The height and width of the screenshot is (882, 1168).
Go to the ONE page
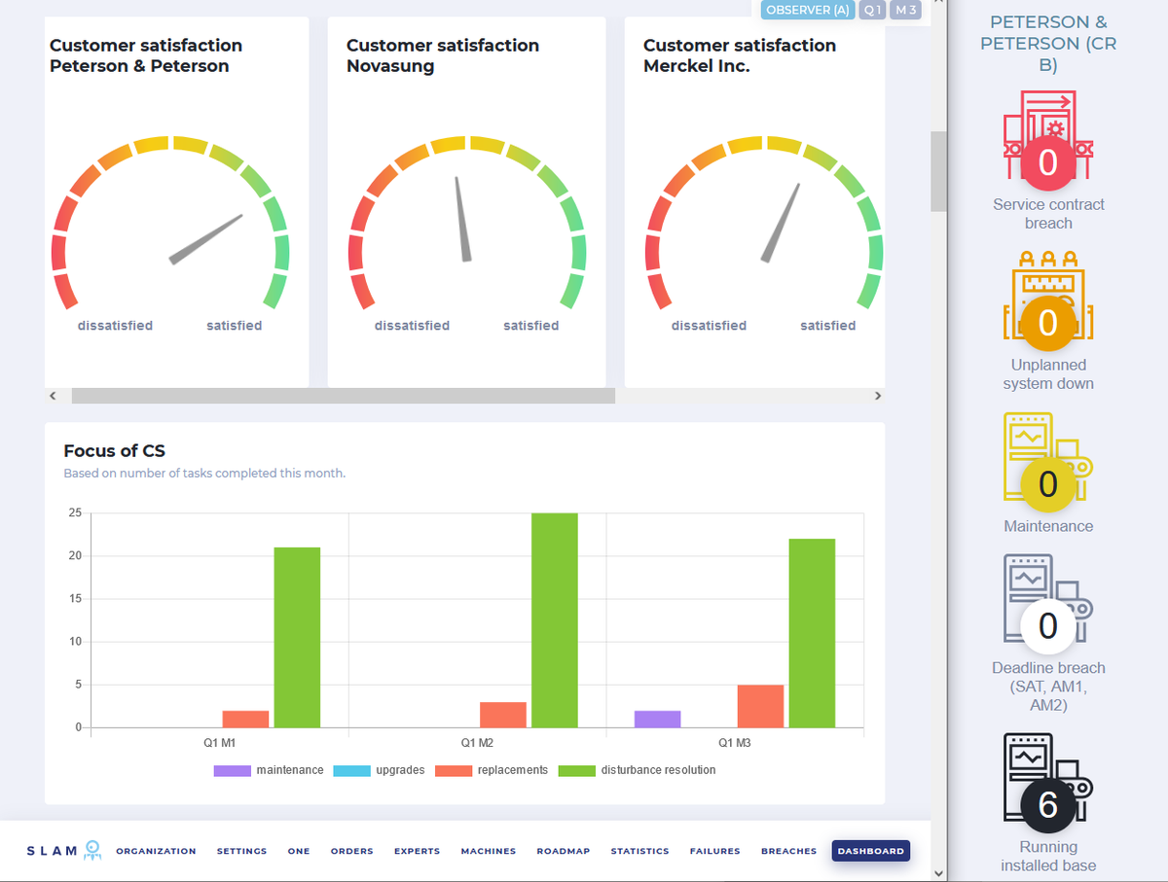[299, 851]
